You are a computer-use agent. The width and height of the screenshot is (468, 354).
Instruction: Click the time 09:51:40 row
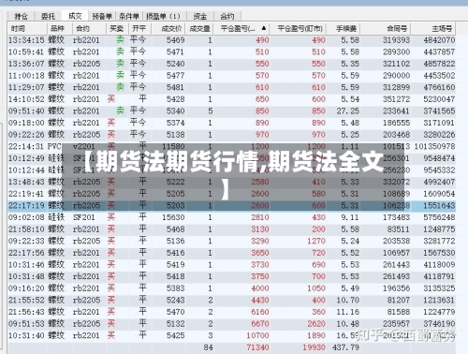click(231, 111)
